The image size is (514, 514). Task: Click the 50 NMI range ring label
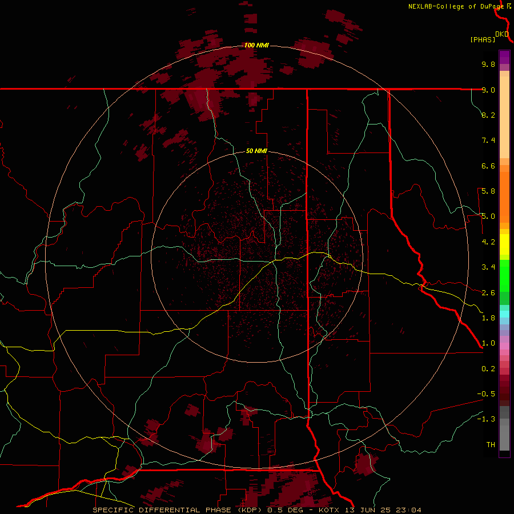pos(256,151)
